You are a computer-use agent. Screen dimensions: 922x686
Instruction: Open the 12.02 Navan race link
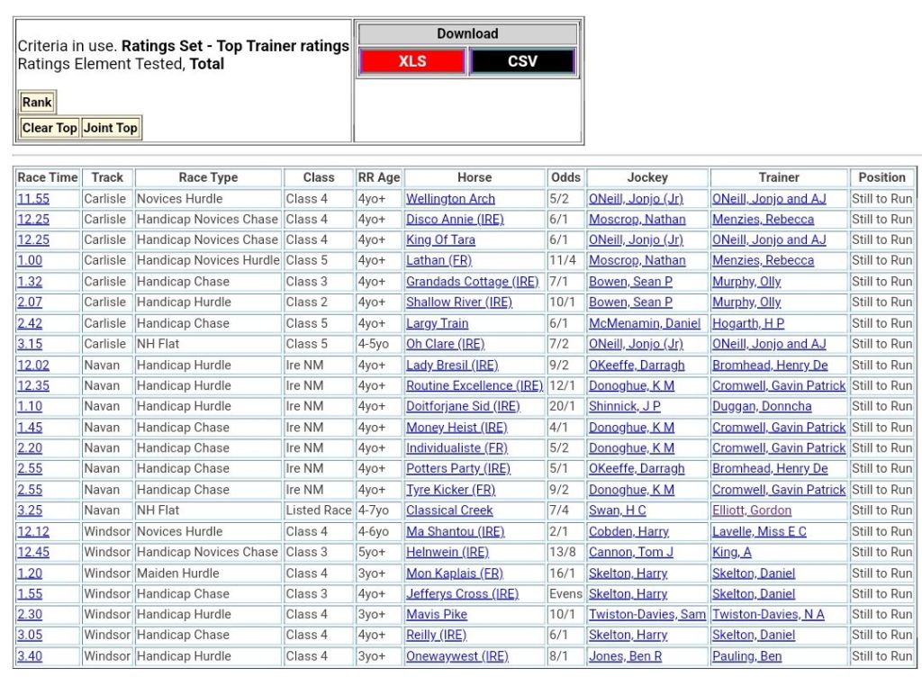[33, 366]
